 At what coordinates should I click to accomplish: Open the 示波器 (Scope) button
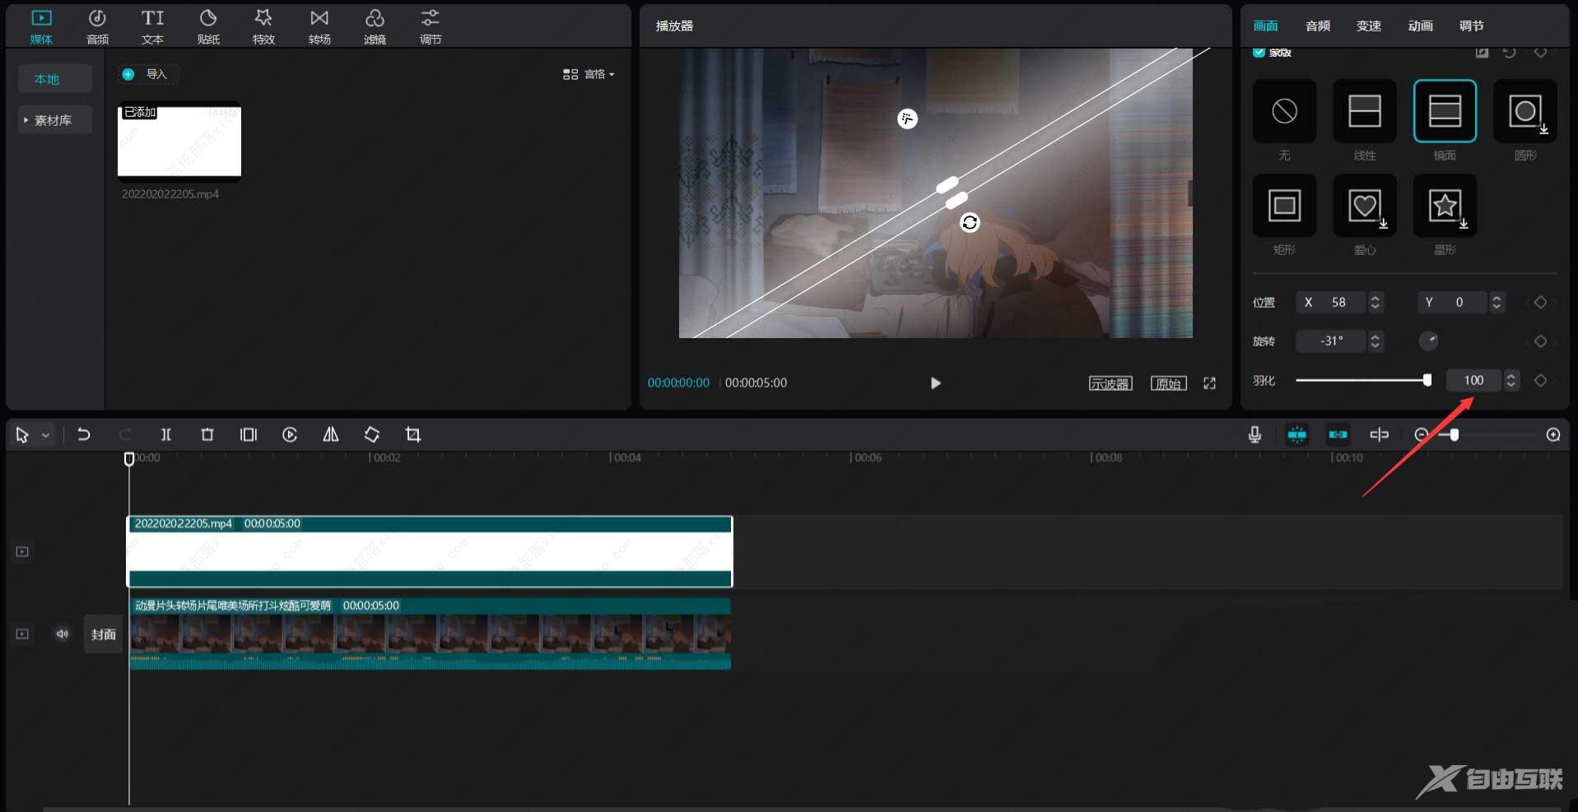click(1110, 383)
